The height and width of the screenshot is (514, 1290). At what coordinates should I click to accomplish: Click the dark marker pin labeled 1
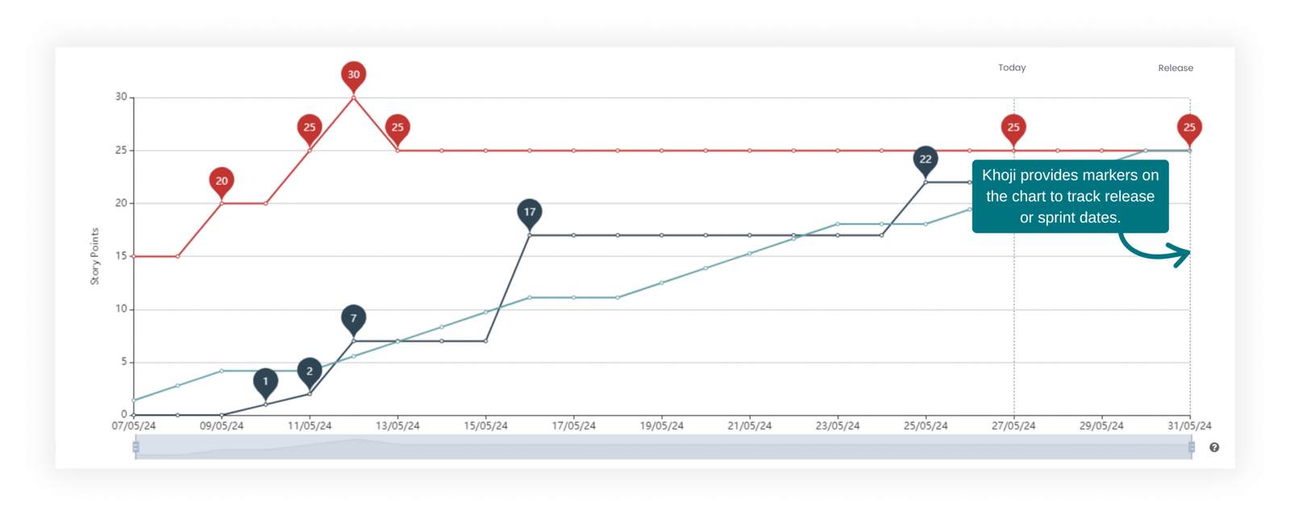(265, 382)
